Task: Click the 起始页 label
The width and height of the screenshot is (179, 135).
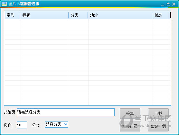Action: (9, 112)
